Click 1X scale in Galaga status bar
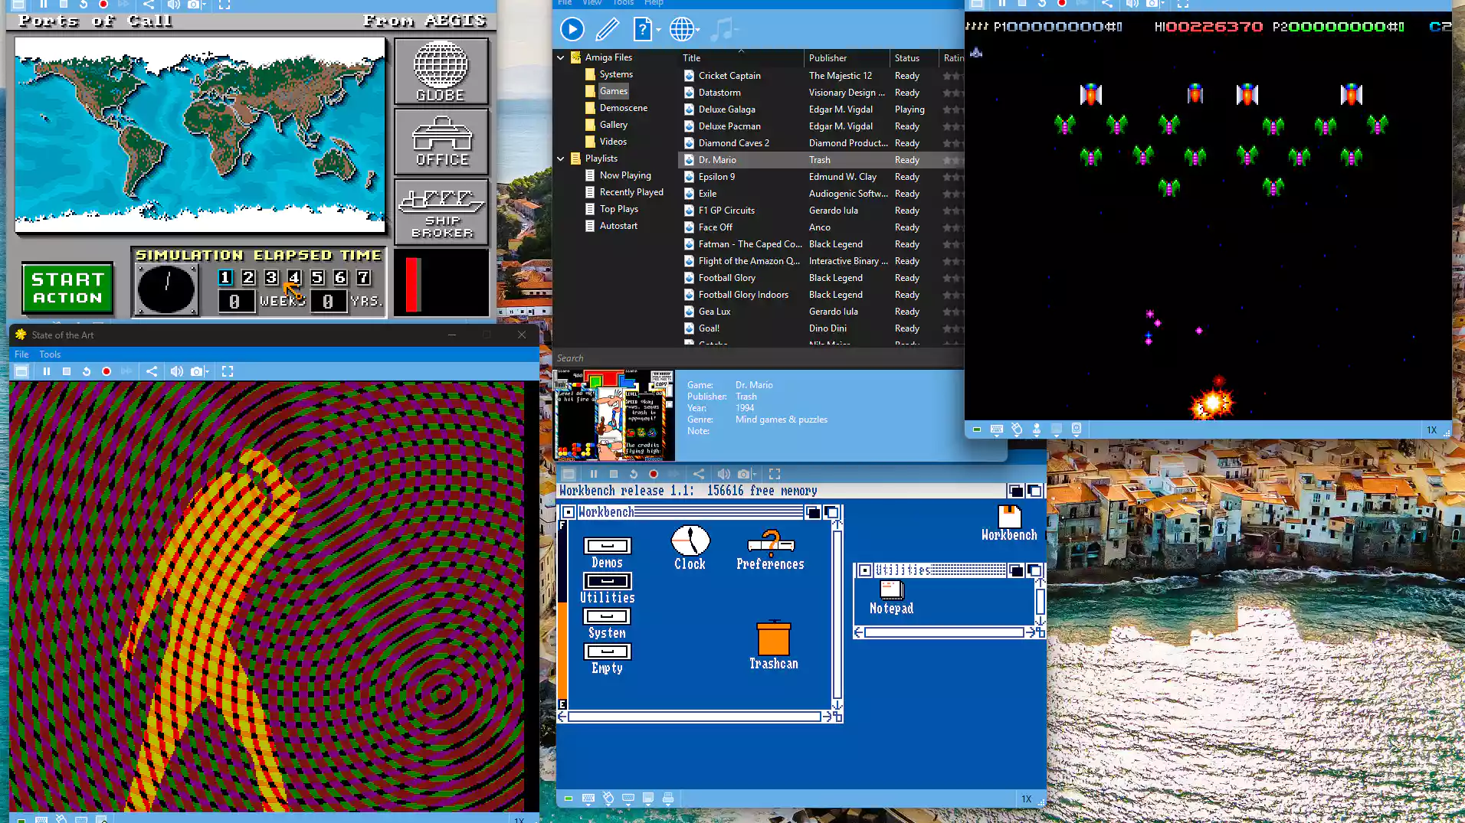Image resolution: width=1465 pixels, height=823 pixels. pos(1431,430)
